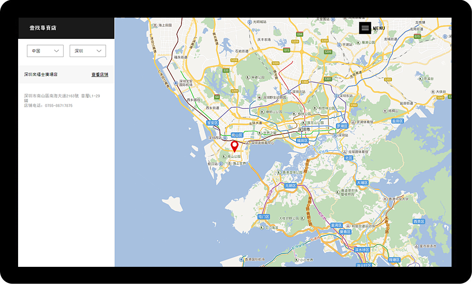Click the S301 road shield

(328, 79)
